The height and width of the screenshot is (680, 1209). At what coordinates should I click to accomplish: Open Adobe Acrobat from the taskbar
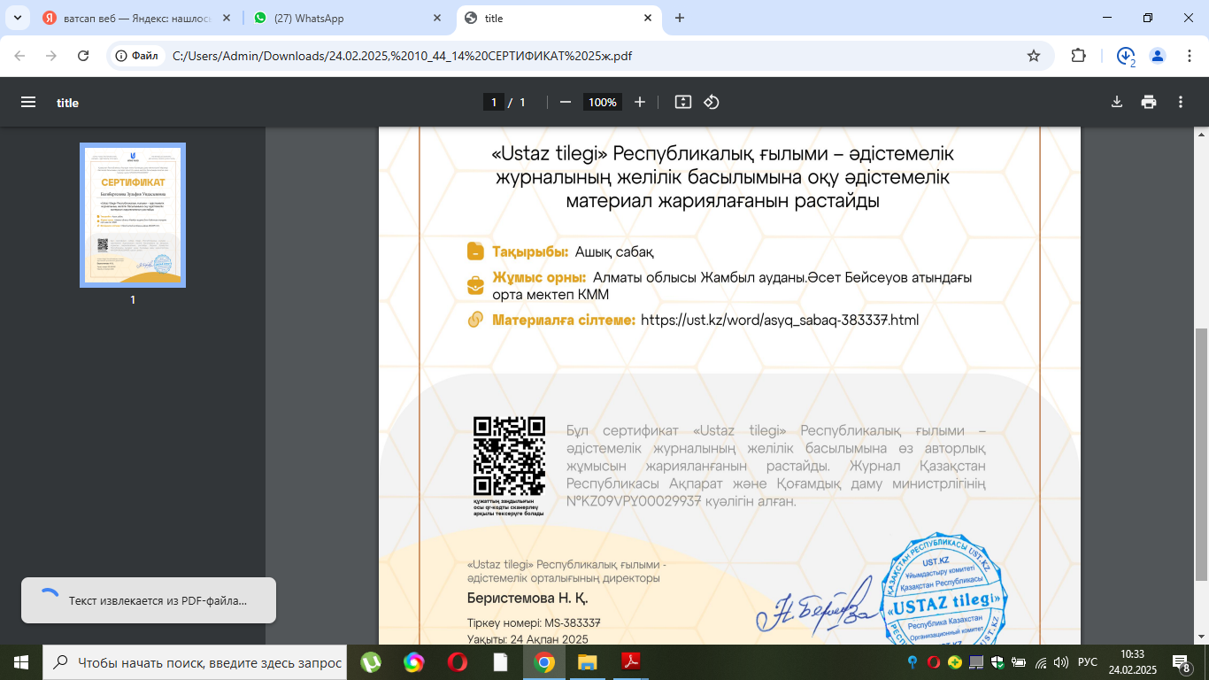point(631,662)
